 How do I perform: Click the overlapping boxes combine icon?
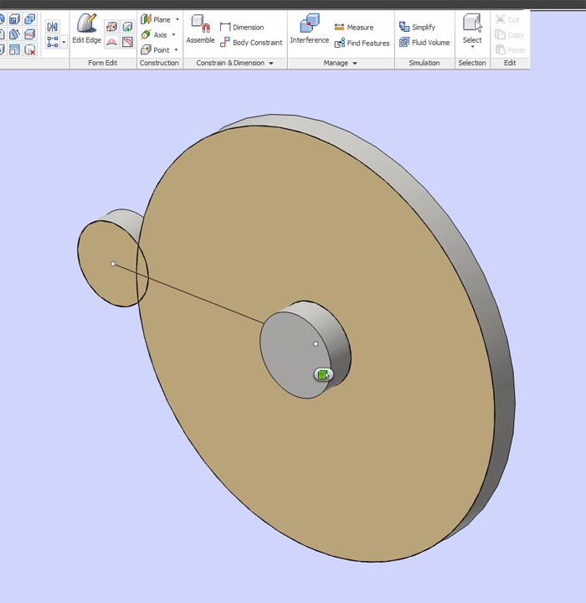click(29, 18)
